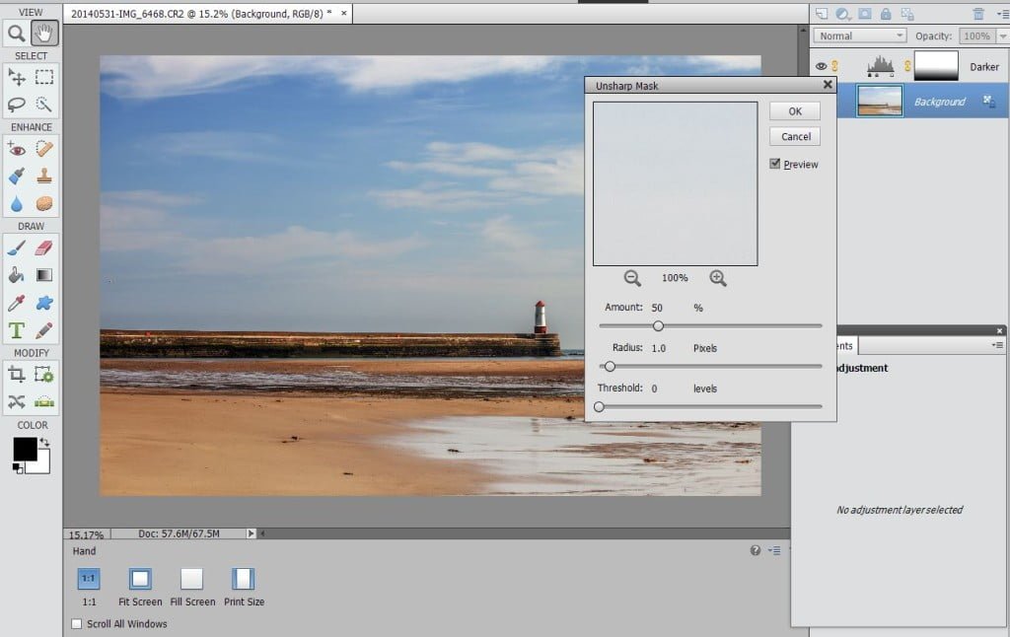Enable Scroll All Windows checkbox
The image size is (1010, 637).
pos(77,623)
